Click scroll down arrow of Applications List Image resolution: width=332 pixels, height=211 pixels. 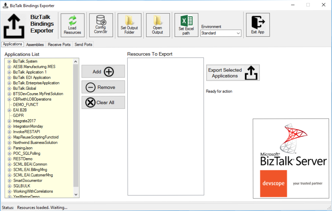[76, 194]
